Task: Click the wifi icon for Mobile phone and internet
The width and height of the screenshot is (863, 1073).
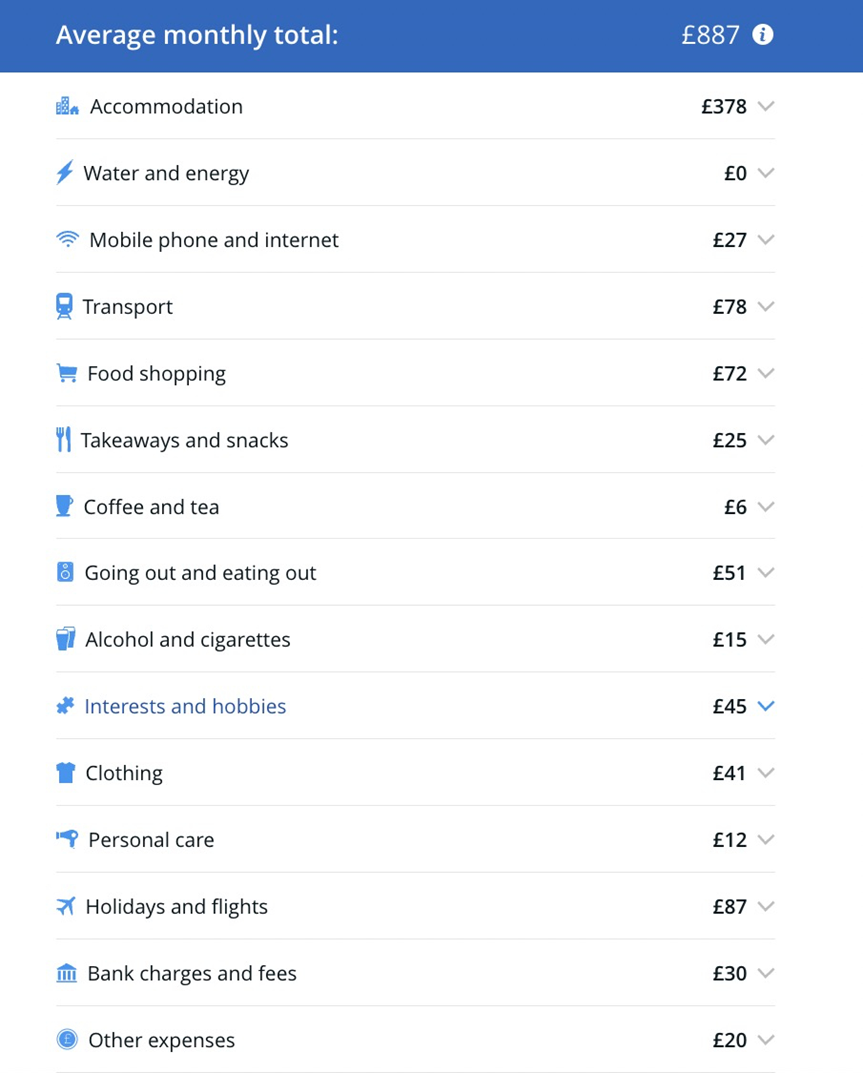Action: click(x=67, y=239)
